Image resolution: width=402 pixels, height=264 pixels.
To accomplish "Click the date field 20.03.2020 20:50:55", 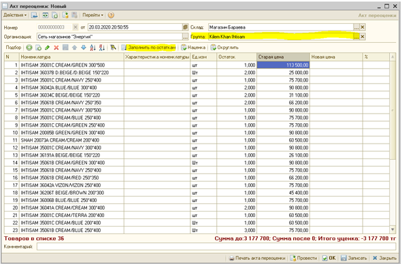I will [135, 27].
